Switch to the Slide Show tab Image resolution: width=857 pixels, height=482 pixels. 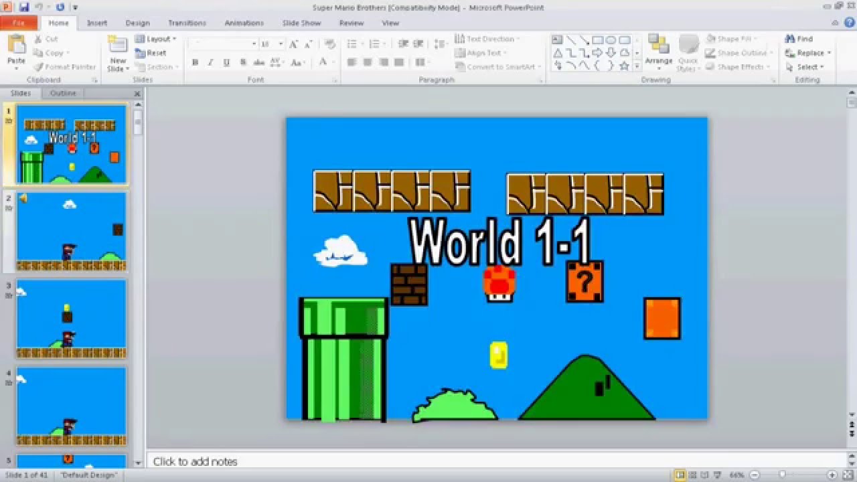tap(301, 23)
